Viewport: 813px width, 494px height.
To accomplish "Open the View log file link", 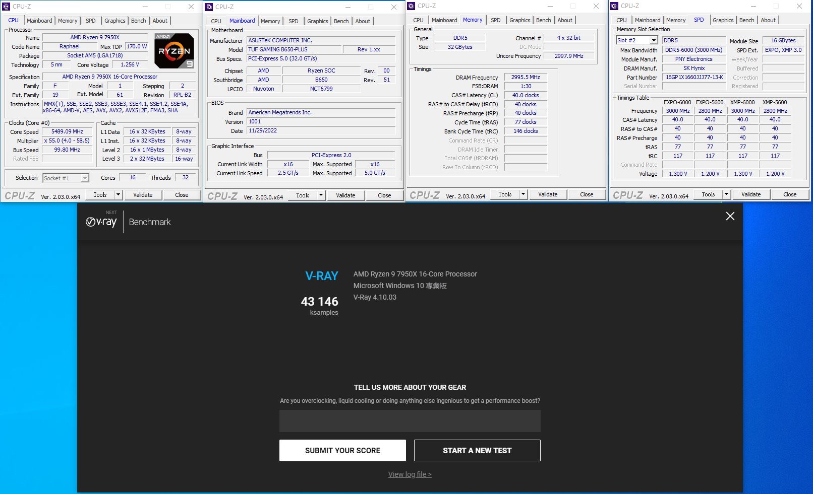I will tap(410, 474).
